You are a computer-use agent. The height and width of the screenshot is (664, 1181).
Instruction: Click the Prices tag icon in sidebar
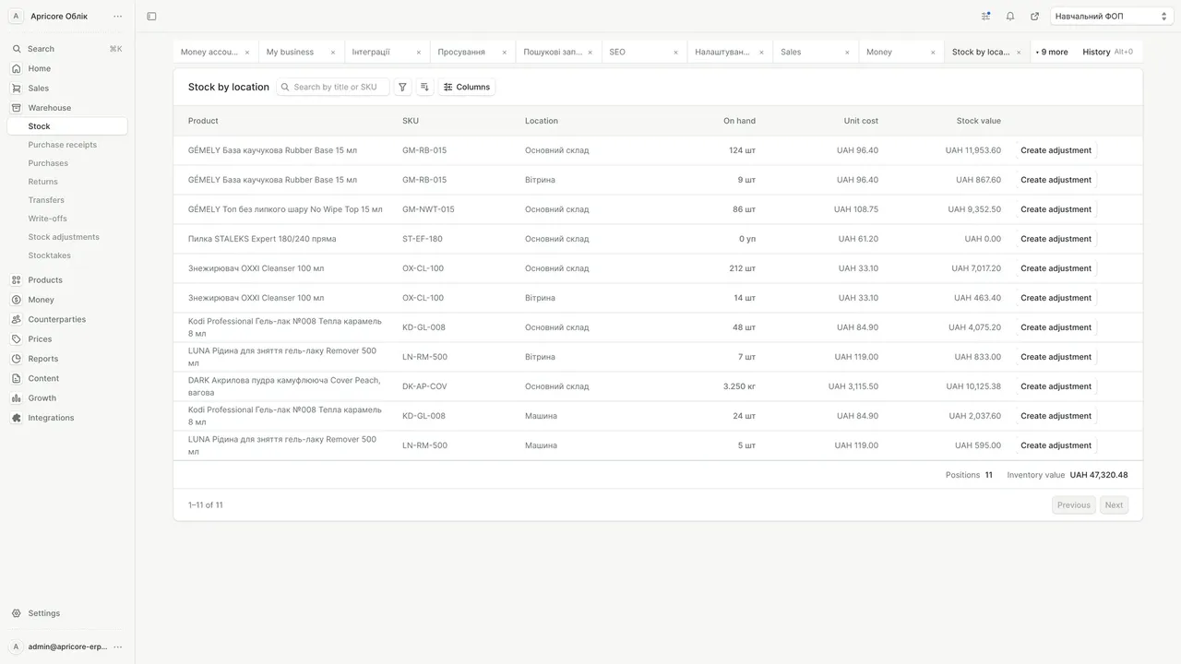pos(17,339)
